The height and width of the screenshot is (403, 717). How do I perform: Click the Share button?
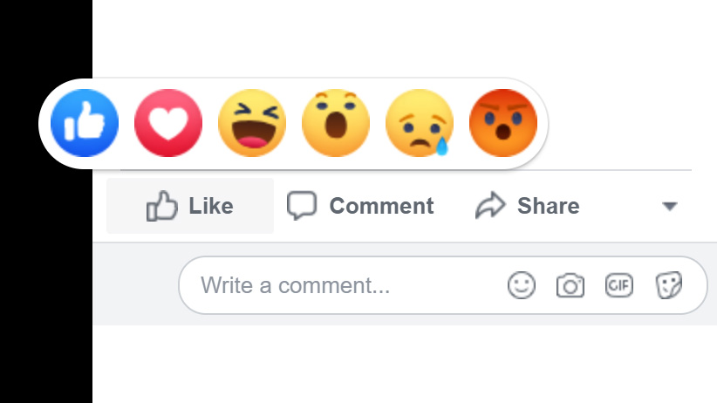[x=527, y=206]
